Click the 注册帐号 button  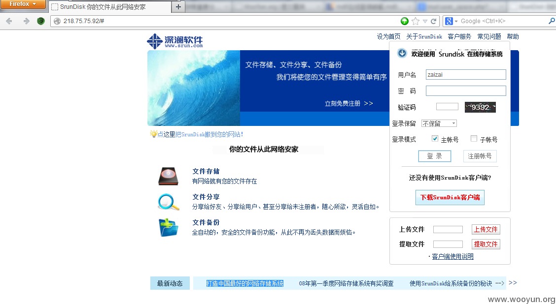point(480,156)
